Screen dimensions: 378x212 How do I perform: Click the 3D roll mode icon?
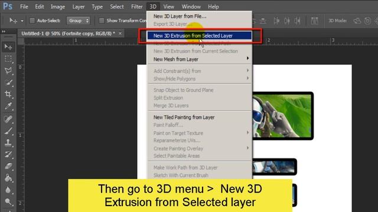coord(367,21)
